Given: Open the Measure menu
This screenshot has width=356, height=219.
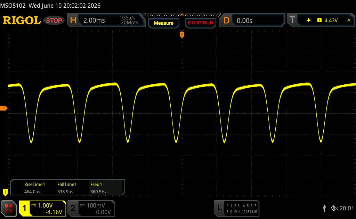Looking at the screenshot, I should tap(163, 23).
